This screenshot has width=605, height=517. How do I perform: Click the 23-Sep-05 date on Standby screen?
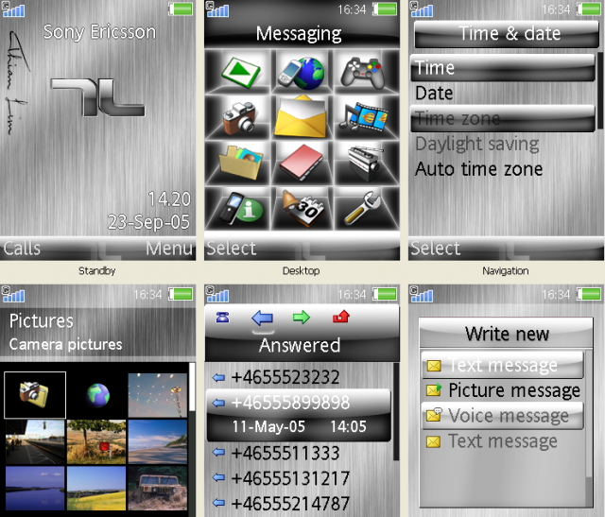149,222
